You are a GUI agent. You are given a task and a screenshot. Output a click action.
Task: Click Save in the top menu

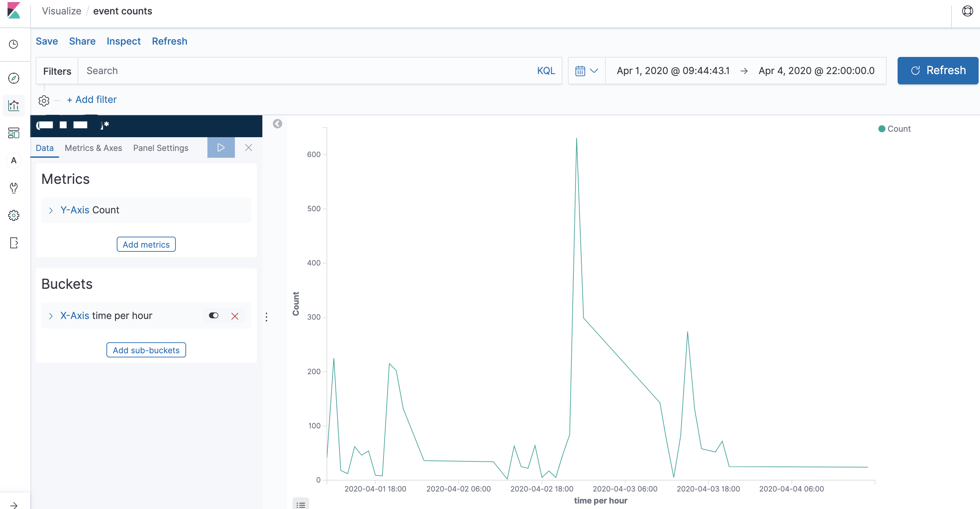(47, 41)
